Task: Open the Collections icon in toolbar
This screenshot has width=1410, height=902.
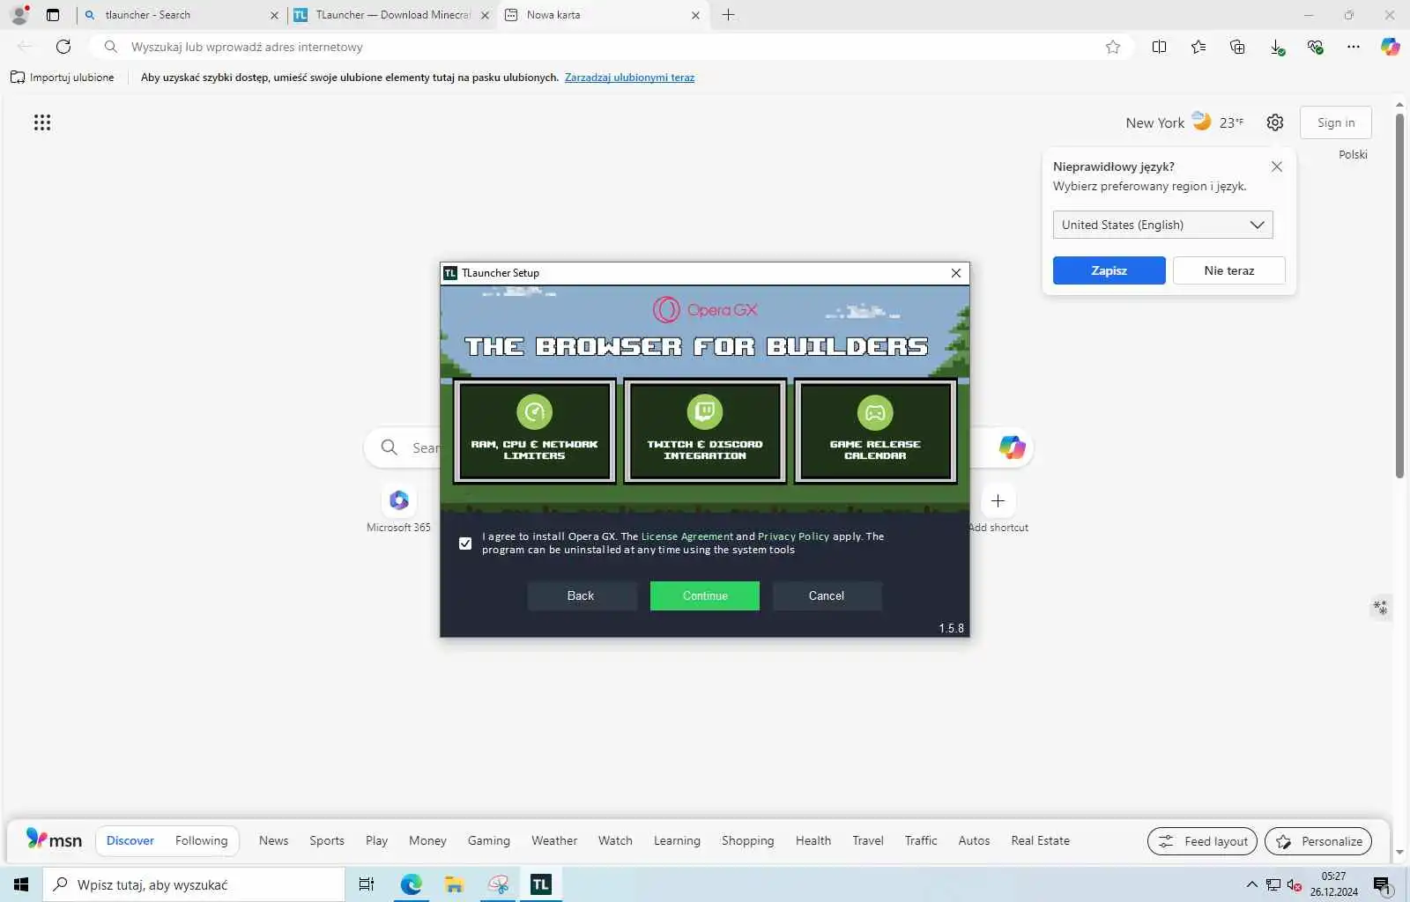Action: pos(1237,47)
